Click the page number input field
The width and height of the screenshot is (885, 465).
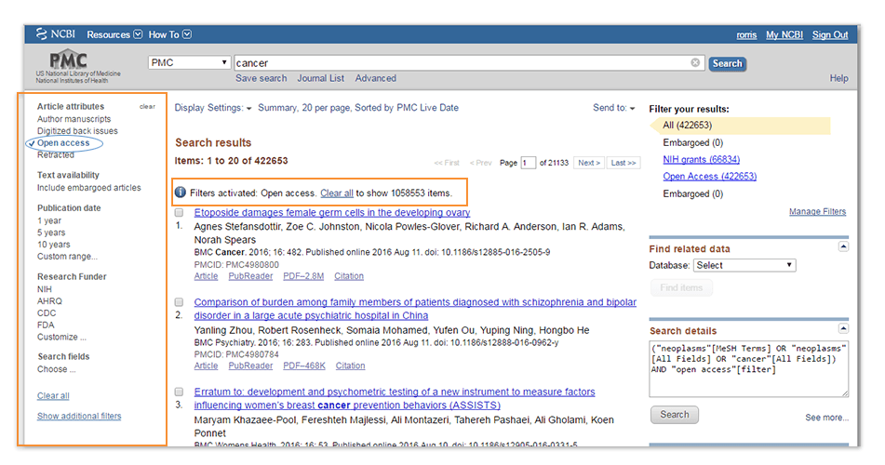529,163
